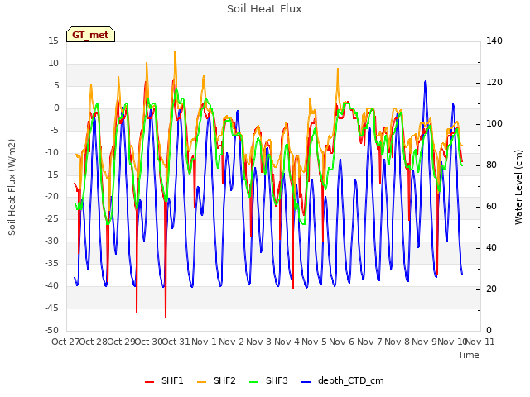Image resolution: width=530 pixels, height=397 pixels.
Task: Click the Soil Heat Flux chart title
Action: (x=264, y=9)
